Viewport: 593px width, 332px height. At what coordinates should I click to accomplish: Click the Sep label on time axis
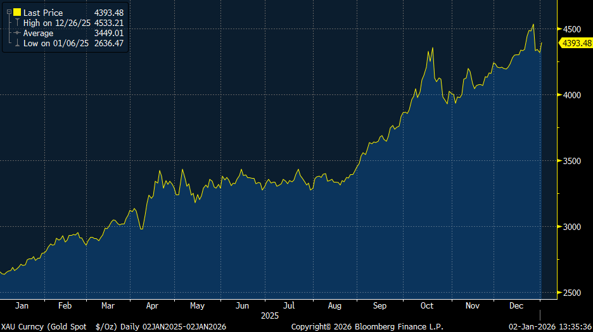(x=379, y=305)
